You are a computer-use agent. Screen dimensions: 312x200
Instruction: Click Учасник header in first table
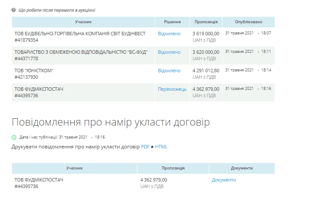83,22
